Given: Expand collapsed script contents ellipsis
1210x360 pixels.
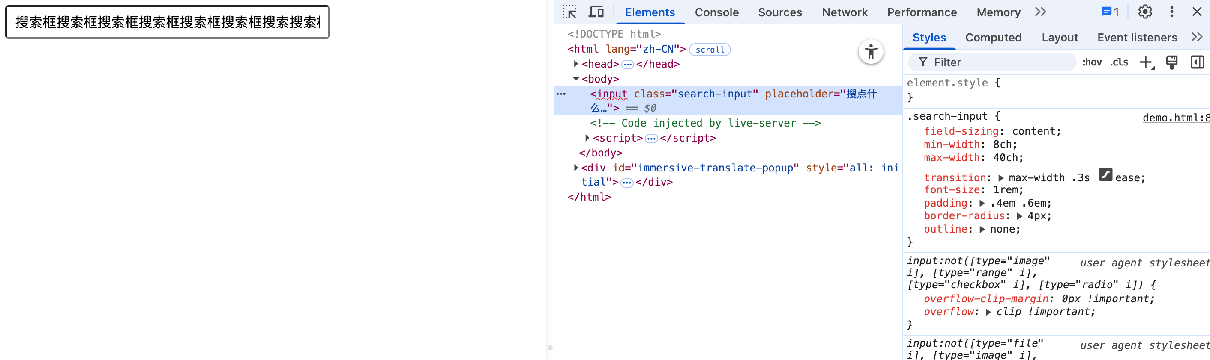Looking at the screenshot, I should [x=651, y=138].
